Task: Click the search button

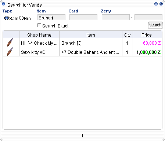Action: (155, 25)
